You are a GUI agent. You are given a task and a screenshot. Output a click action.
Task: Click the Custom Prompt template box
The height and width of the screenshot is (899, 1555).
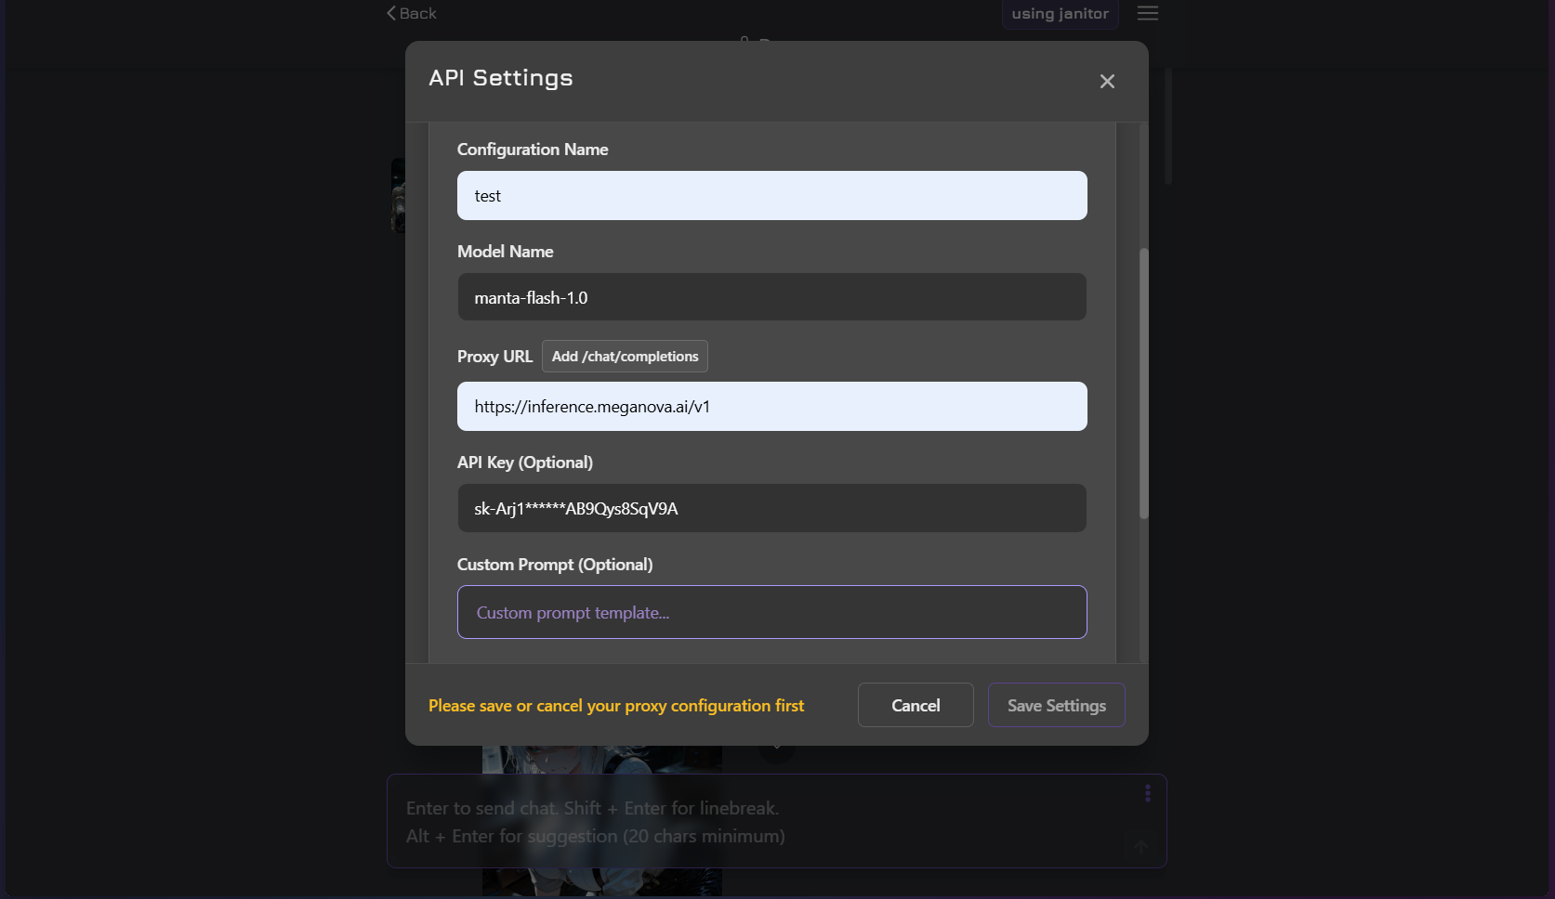771,613
